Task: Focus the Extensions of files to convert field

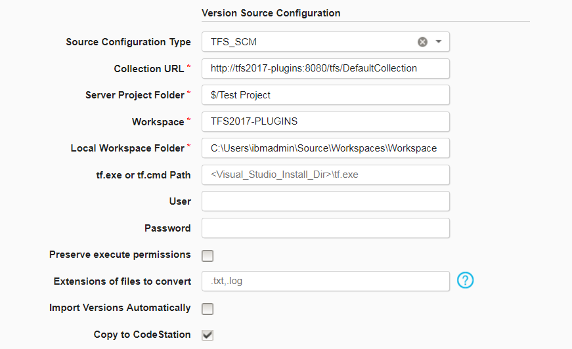Action: [x=325, y=281]
